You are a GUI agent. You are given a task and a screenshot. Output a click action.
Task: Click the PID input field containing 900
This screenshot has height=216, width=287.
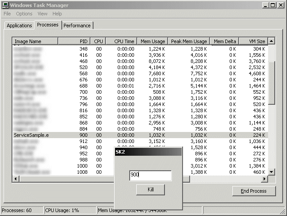tap(150, 175)
